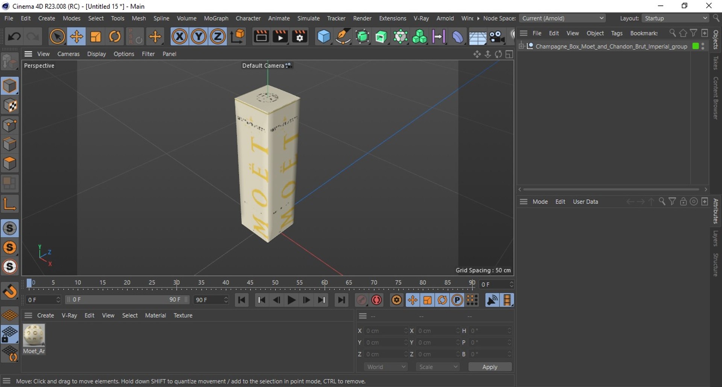Toggle Rotation keyframe recording
Image resolution: width=722 pixels, height=387 pixels.
(x=442, y=300)
